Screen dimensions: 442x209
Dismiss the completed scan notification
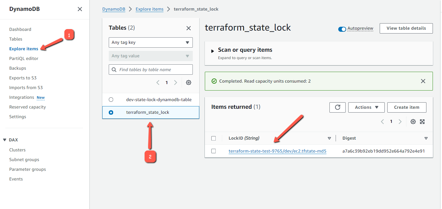point(423,81)
